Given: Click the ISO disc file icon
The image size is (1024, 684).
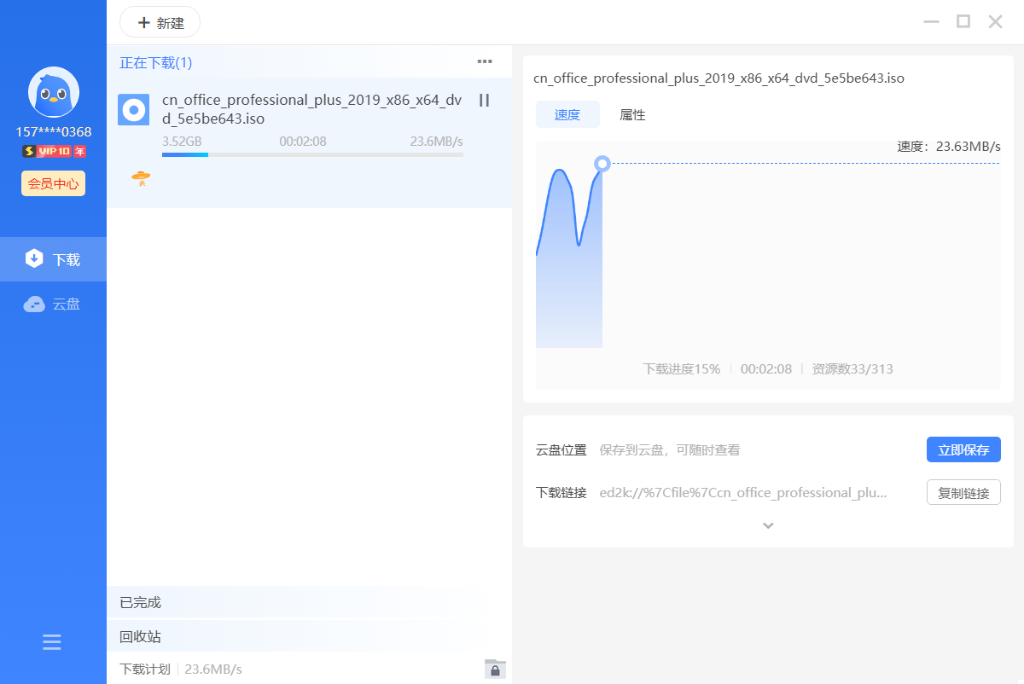Looking at the screenshot, I should click(133, 110).
